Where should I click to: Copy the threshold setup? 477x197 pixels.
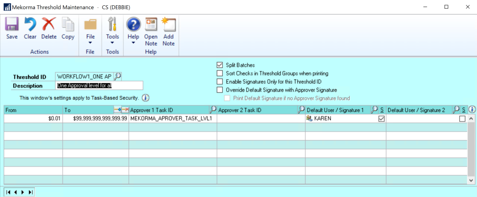pos(68,28)
